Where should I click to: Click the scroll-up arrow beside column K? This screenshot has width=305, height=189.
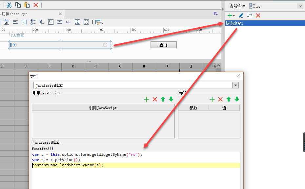219,66
